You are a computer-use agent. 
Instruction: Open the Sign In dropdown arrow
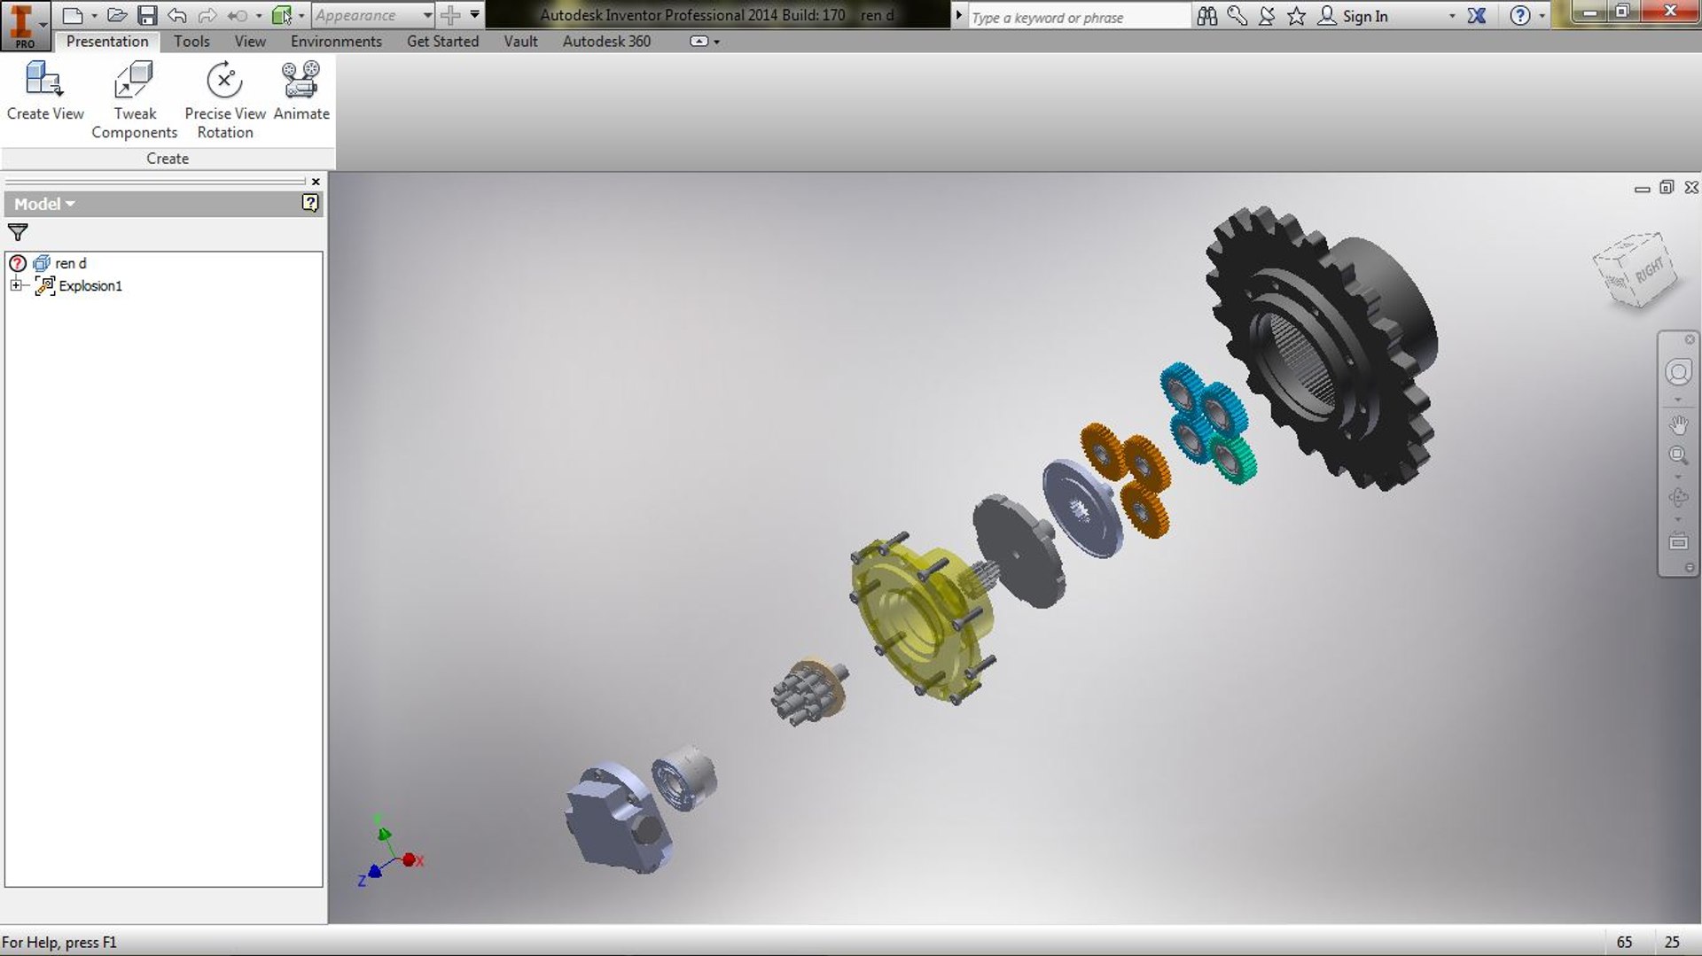pos(1452,16)
